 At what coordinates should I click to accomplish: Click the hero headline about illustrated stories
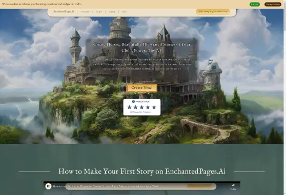[x=142, y=47]
